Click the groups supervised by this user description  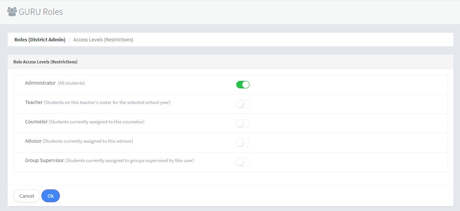[x=129, y=161]
